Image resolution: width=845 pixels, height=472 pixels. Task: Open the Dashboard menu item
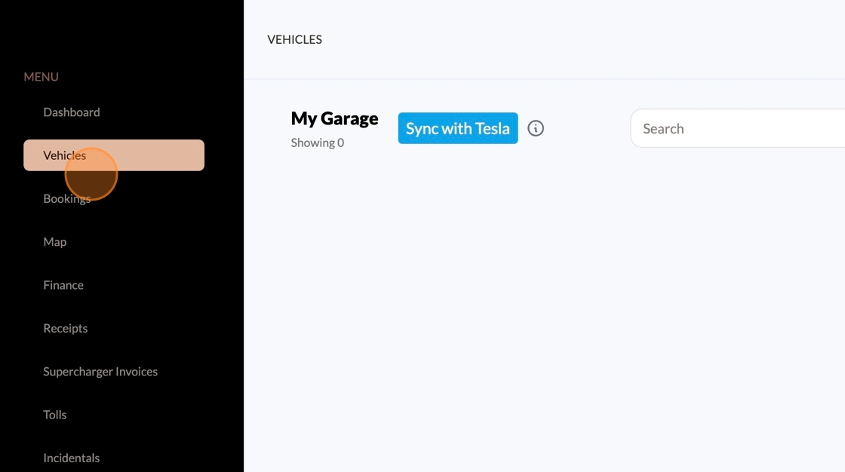72,112
